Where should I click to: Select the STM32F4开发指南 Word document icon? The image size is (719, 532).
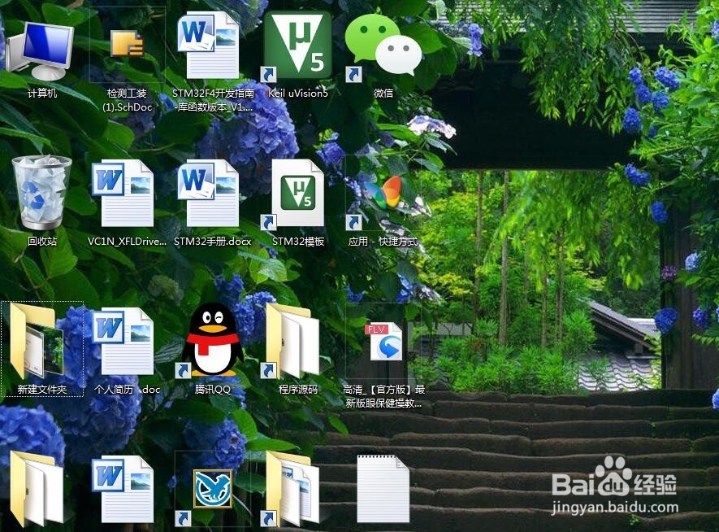coord(208,45)
